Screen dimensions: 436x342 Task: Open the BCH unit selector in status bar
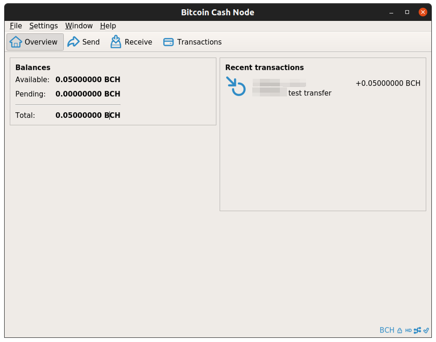coord(386,330)
